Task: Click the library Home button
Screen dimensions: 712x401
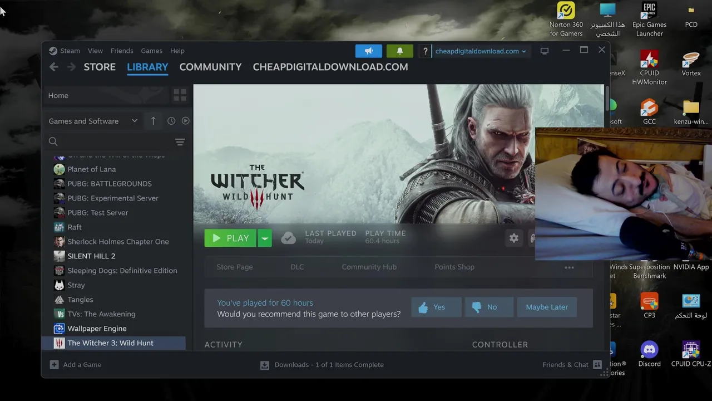Action: 106,95
